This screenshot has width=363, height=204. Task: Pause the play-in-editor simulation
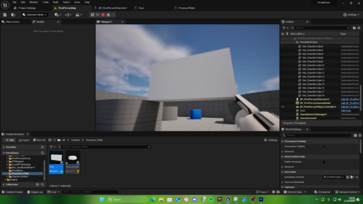(x=92, y=15)
